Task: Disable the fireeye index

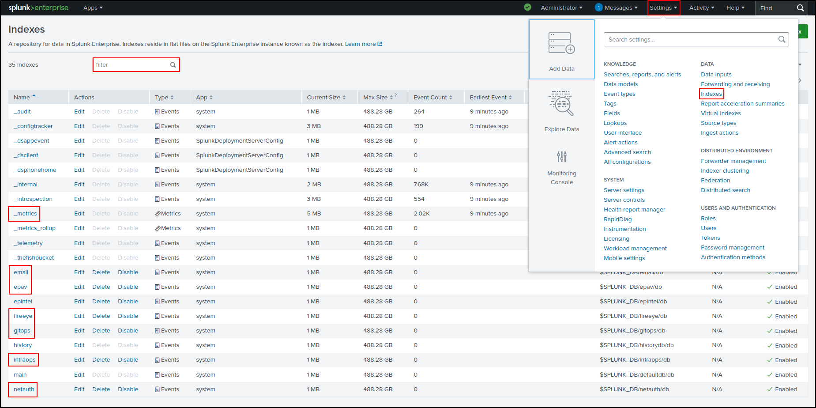Action: [128, 316]
